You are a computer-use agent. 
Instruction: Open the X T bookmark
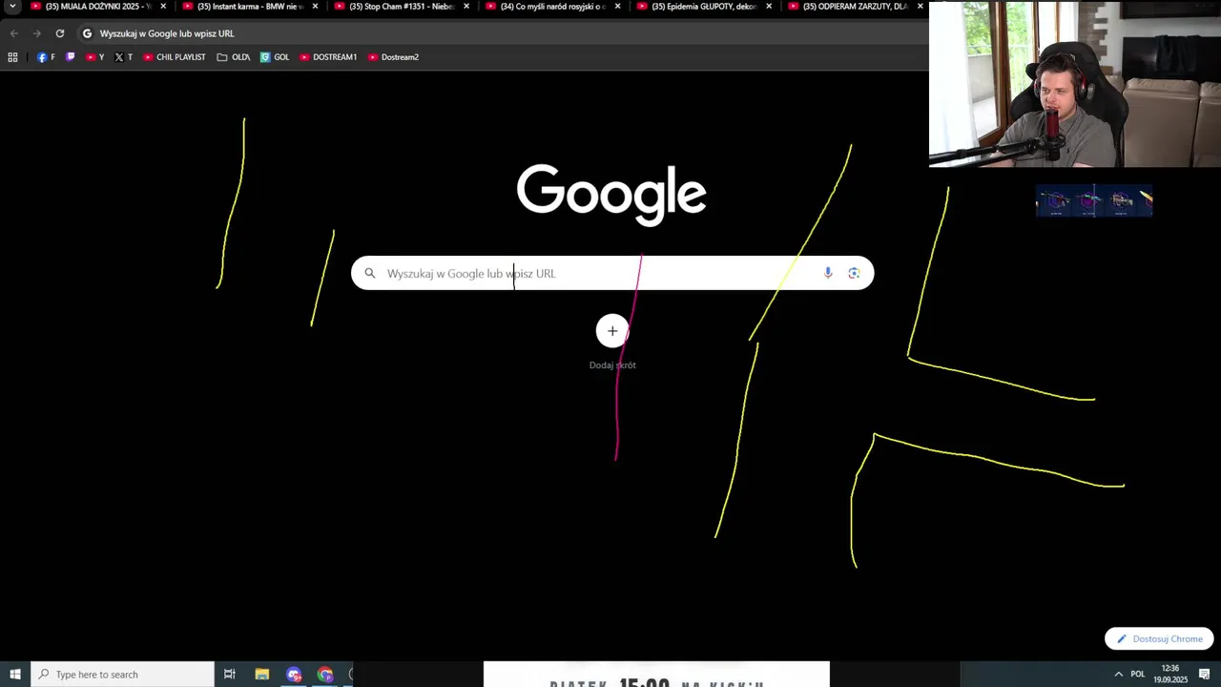[123, 57]
